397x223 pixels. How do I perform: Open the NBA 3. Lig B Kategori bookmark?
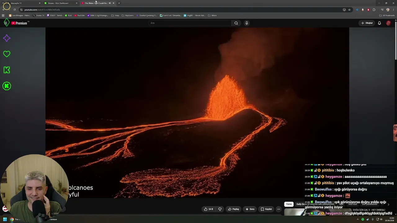click(x=98, y=15)
